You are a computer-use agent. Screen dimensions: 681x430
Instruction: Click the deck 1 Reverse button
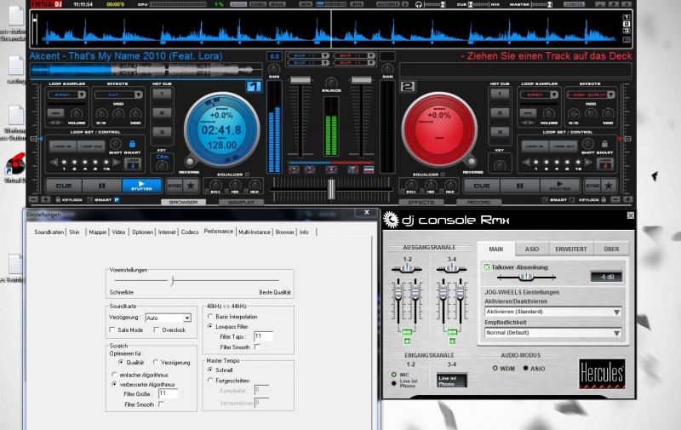click(x=189, y=162)
